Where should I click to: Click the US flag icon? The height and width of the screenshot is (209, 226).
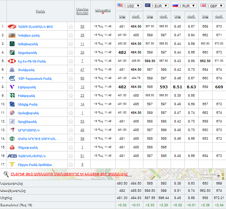click(120, 6)
